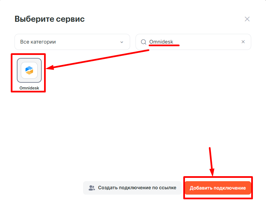Click the 'Добавить подключение' orange button text
This screenshot has width=266, height=209.
(x=218, y=188)
